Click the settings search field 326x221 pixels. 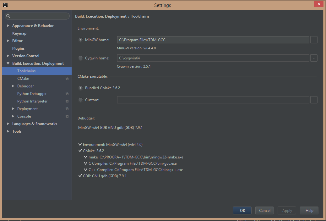(x=37, y=16)
